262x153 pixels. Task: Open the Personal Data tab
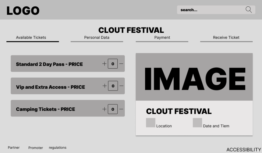[97, 37]
